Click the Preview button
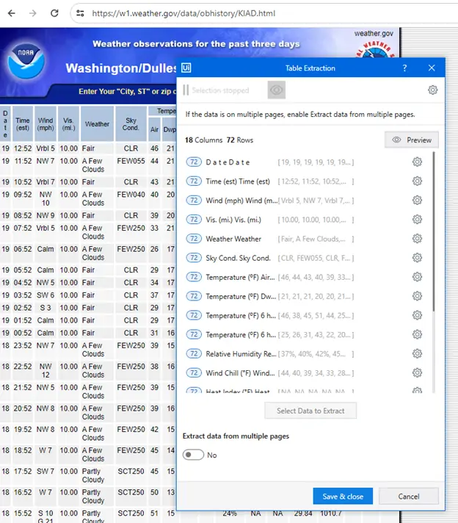Screen dimensions: 458x523 click(411, 140)
